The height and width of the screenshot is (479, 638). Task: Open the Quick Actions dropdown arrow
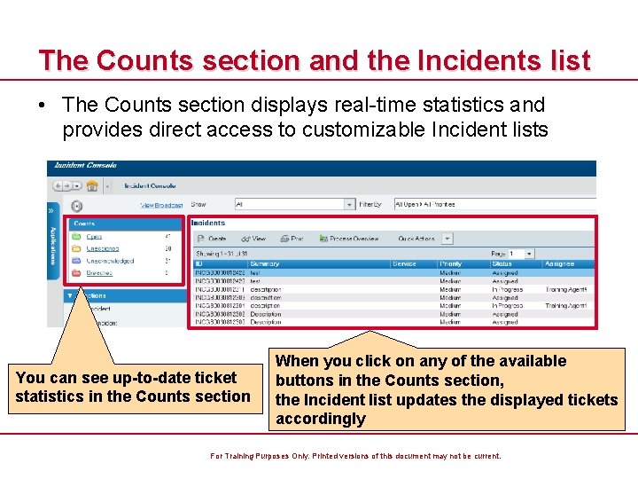[x=447, y=239]
